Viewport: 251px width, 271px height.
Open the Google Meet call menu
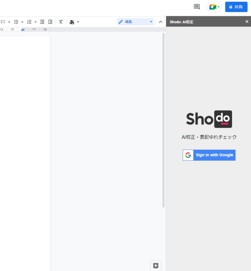point(214,7)
